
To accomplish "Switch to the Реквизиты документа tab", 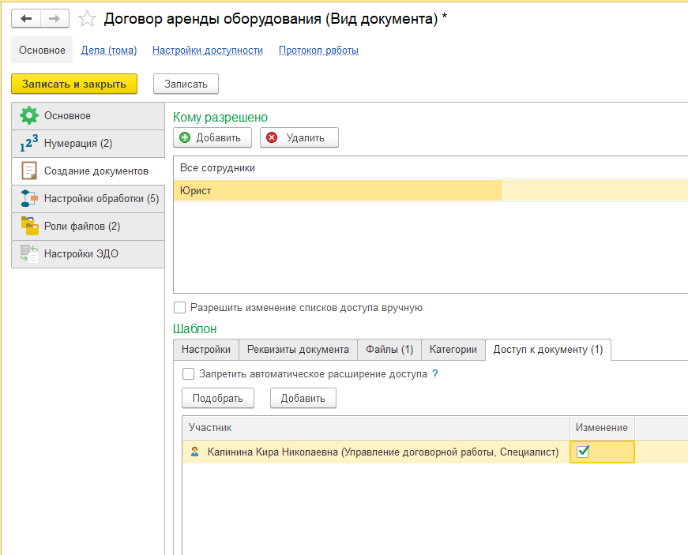I will tap(298, 349).
